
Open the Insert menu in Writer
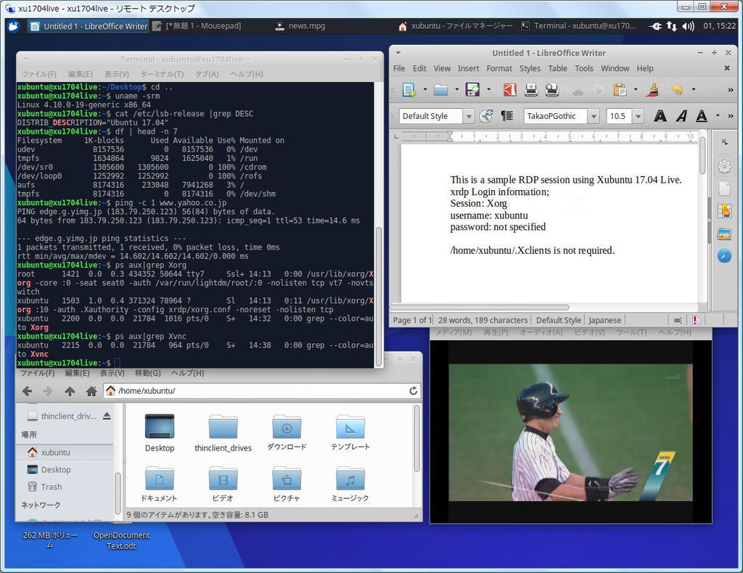(x=468, y=69)
